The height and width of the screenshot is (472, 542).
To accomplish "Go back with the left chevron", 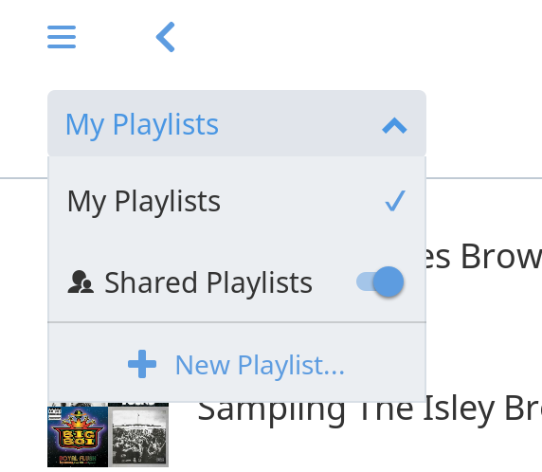I will coord(166,37).
